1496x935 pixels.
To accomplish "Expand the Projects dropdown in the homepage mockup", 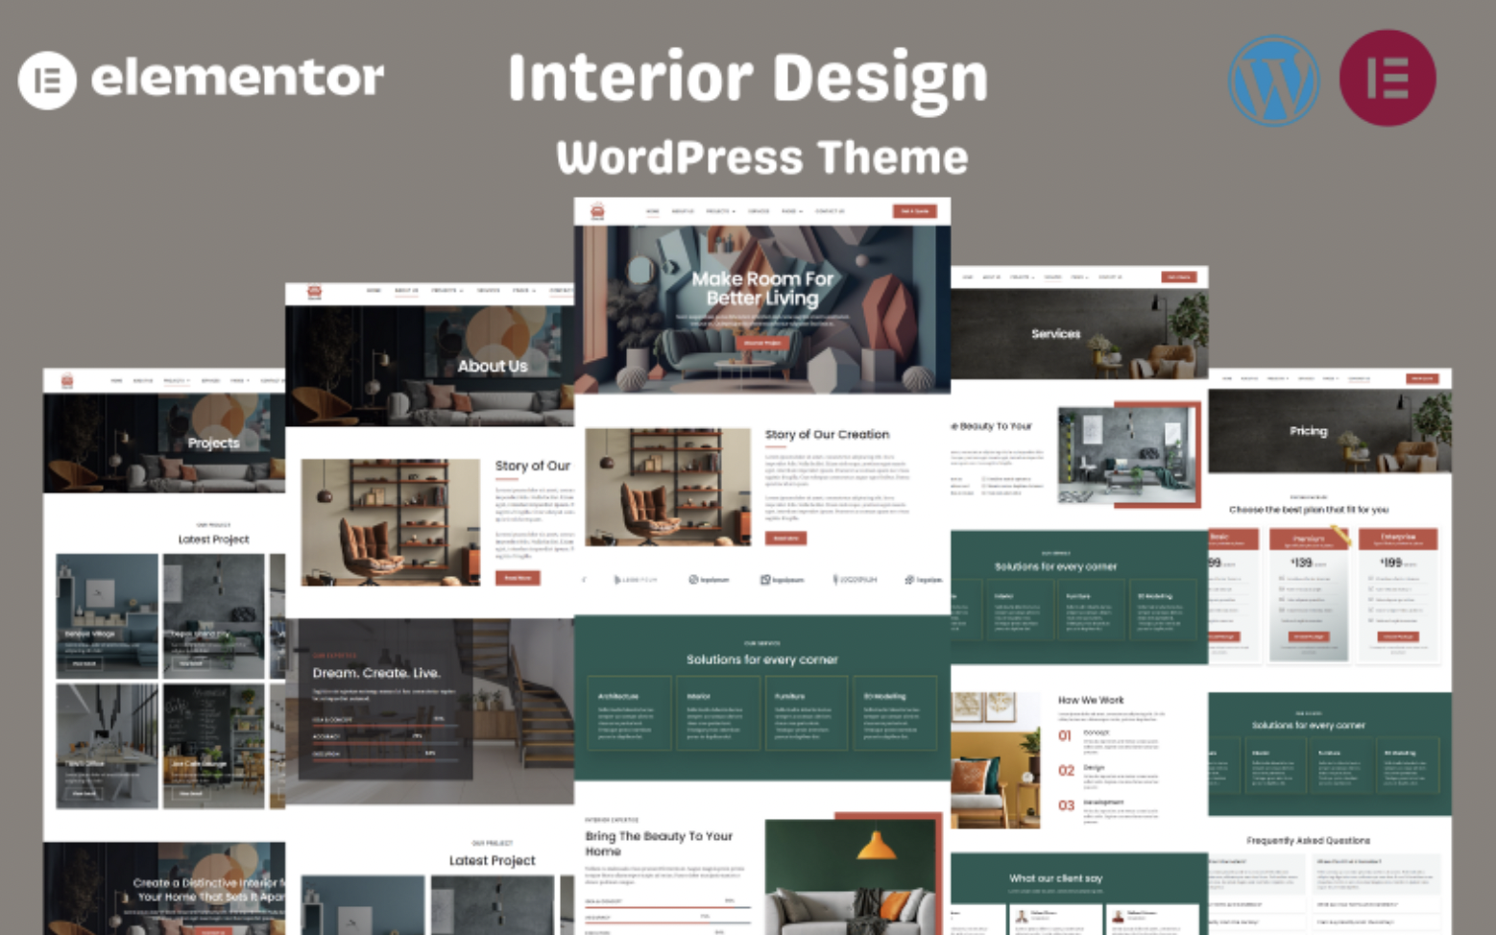I will (x=720, y=211).
